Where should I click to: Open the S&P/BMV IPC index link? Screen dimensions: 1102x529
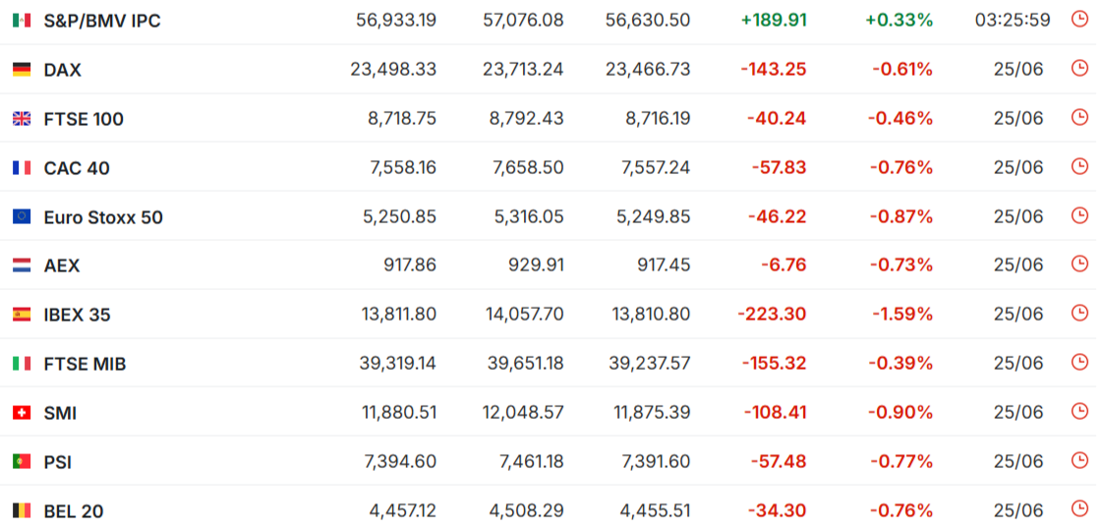point(102,21)
